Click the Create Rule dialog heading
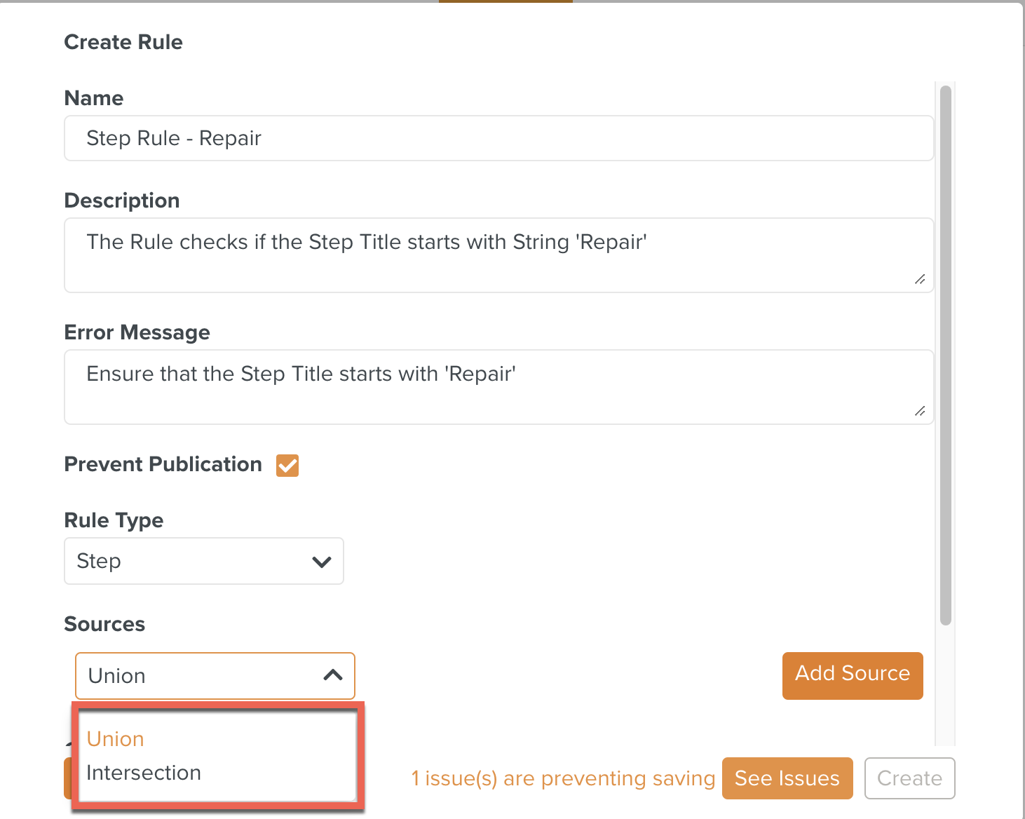This screenshot has width=1025, height=819. click(x=123, y=42)
